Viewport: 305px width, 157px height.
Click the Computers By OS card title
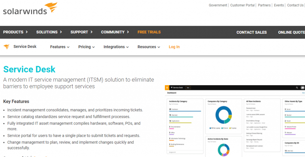[x=292, y=143]
